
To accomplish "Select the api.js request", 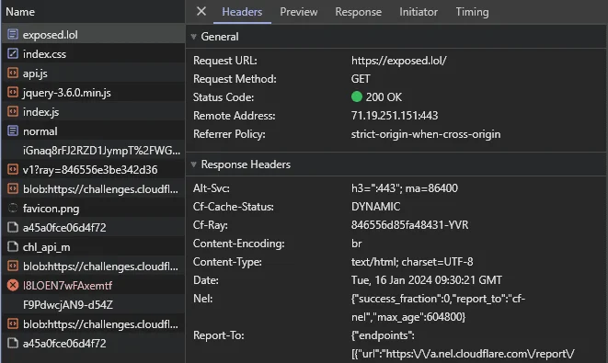I will tap(93, 73).
